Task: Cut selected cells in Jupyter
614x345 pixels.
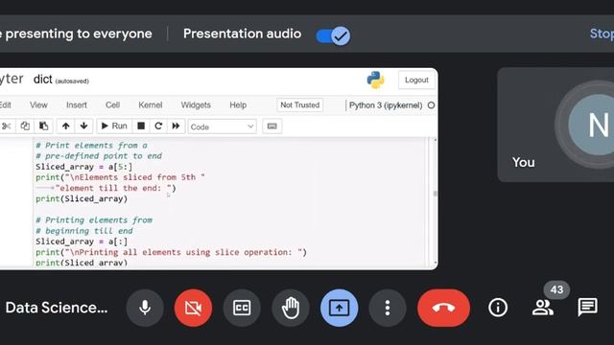Action: [x=7, y=126]
